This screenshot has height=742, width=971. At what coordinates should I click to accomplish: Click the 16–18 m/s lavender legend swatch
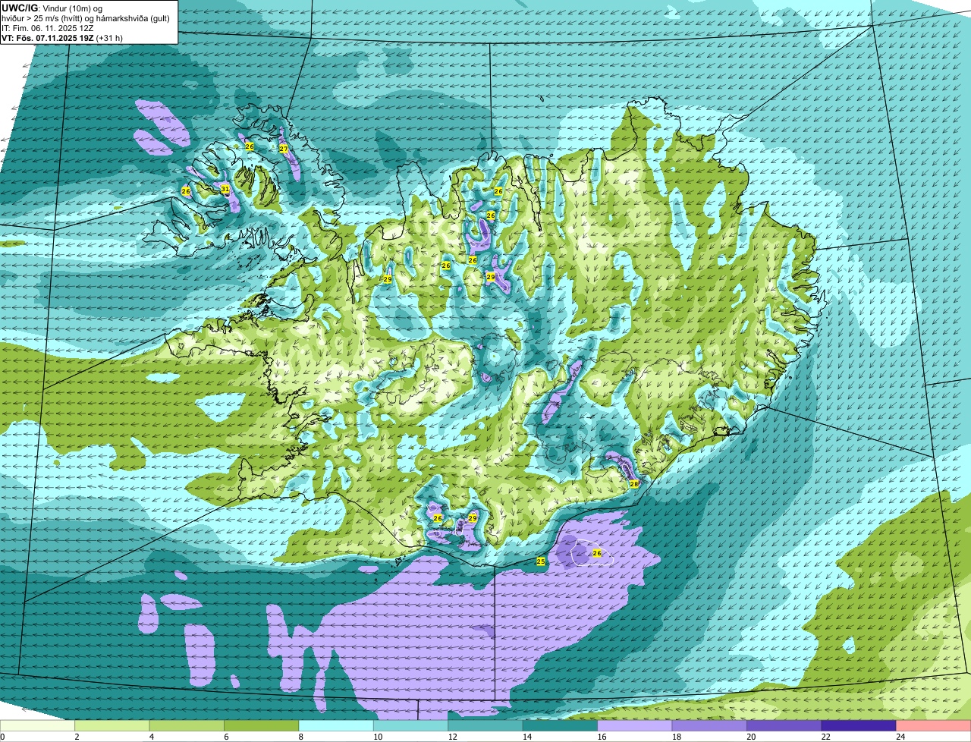(635, 726)
